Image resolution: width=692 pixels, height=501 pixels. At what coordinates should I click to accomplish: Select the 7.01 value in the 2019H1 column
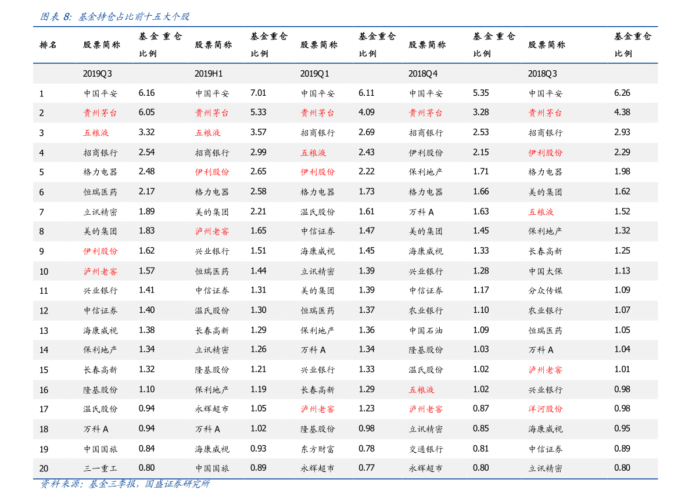[x=258, y=93]
